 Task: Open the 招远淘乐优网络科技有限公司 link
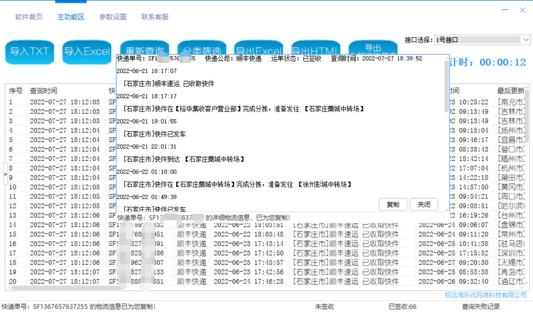pyautogui.click(x=486, y=295)
